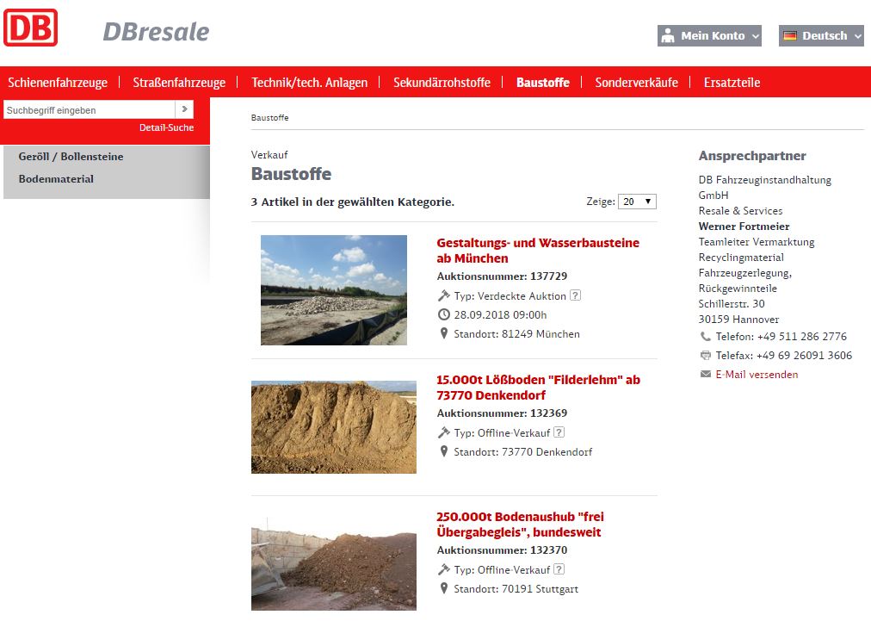
Task: Click the Detail-Suche link
Action: (x=167, y=127)
